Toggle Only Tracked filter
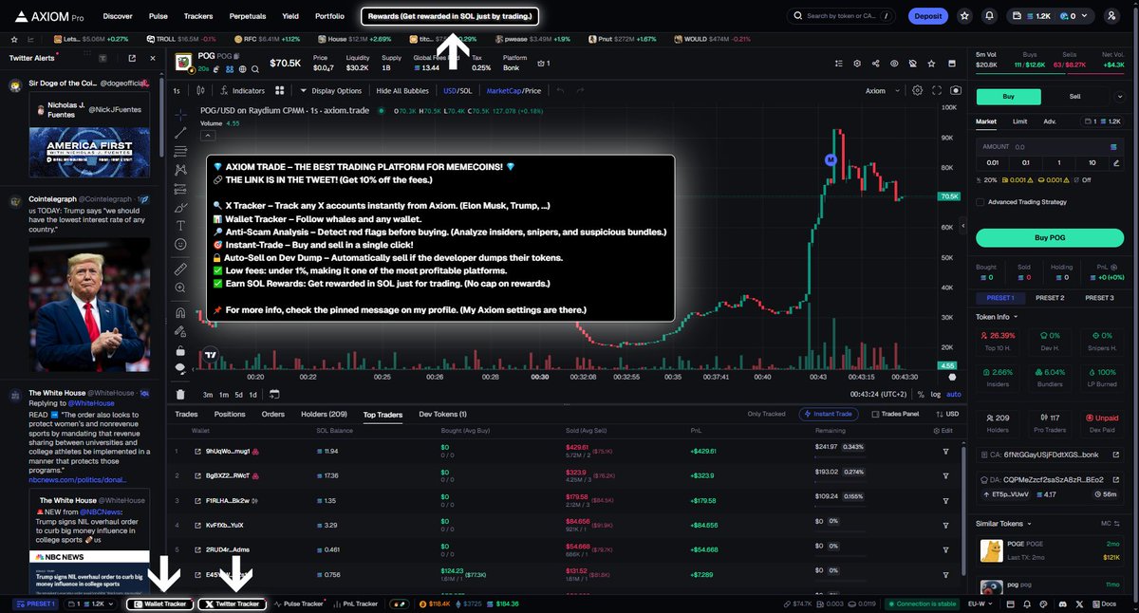The width and height of the screenshot is (1139, 613). coord(766,414)
